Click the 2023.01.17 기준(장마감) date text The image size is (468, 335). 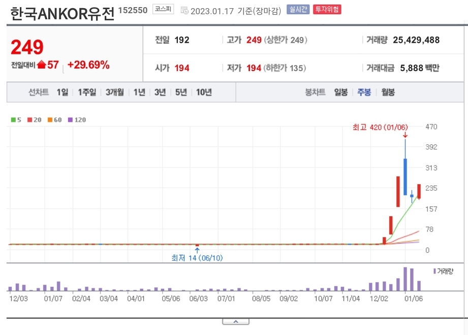coord(236,11)
